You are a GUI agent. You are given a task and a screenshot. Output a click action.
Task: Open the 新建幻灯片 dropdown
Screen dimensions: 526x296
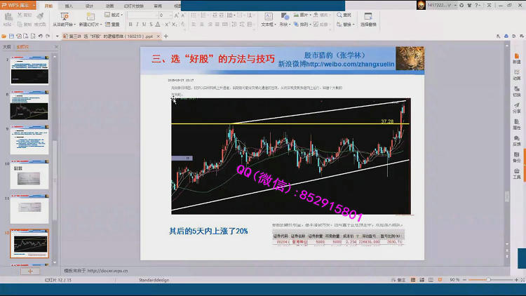88,24
